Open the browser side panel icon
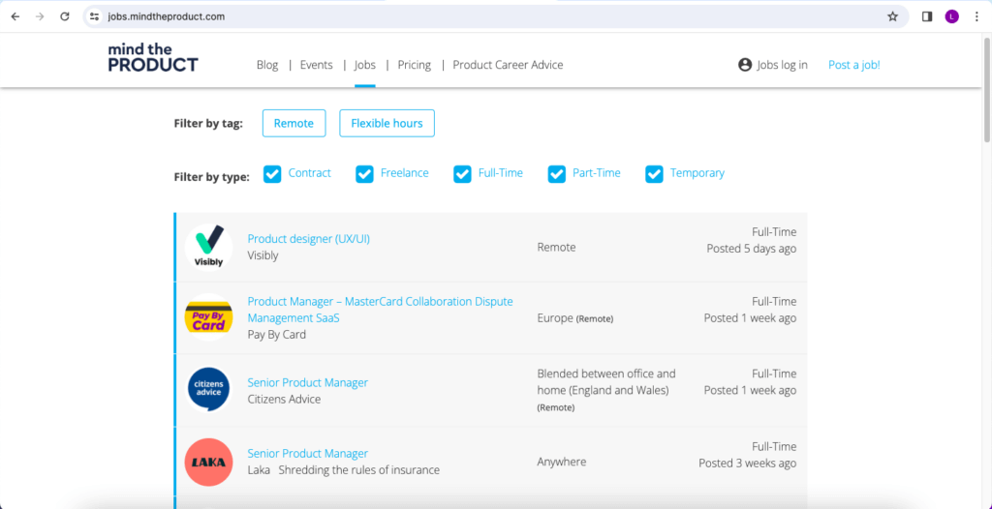Viewport: 992px width, 509px height. point(927,16)
